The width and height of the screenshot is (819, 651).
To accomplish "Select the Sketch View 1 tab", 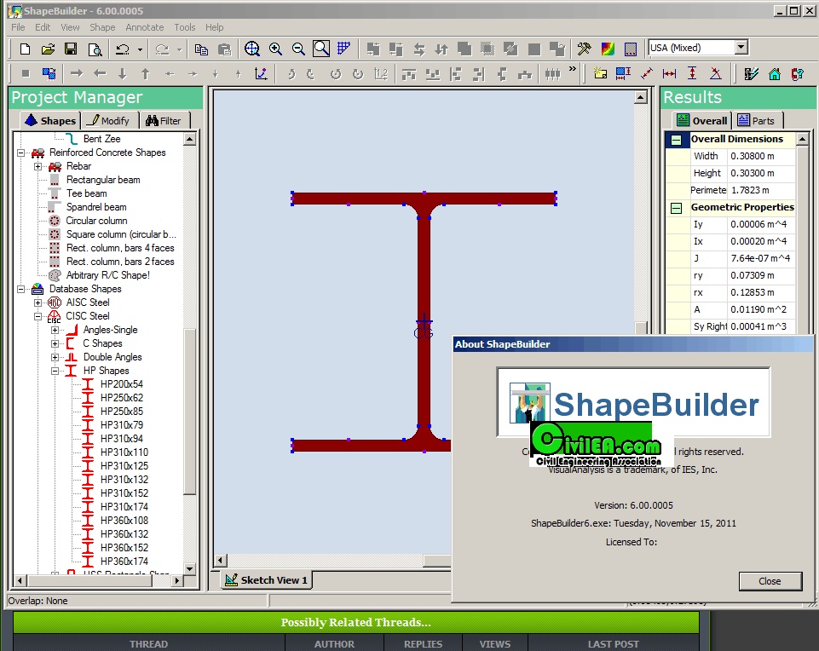I will tap(267, 580).
